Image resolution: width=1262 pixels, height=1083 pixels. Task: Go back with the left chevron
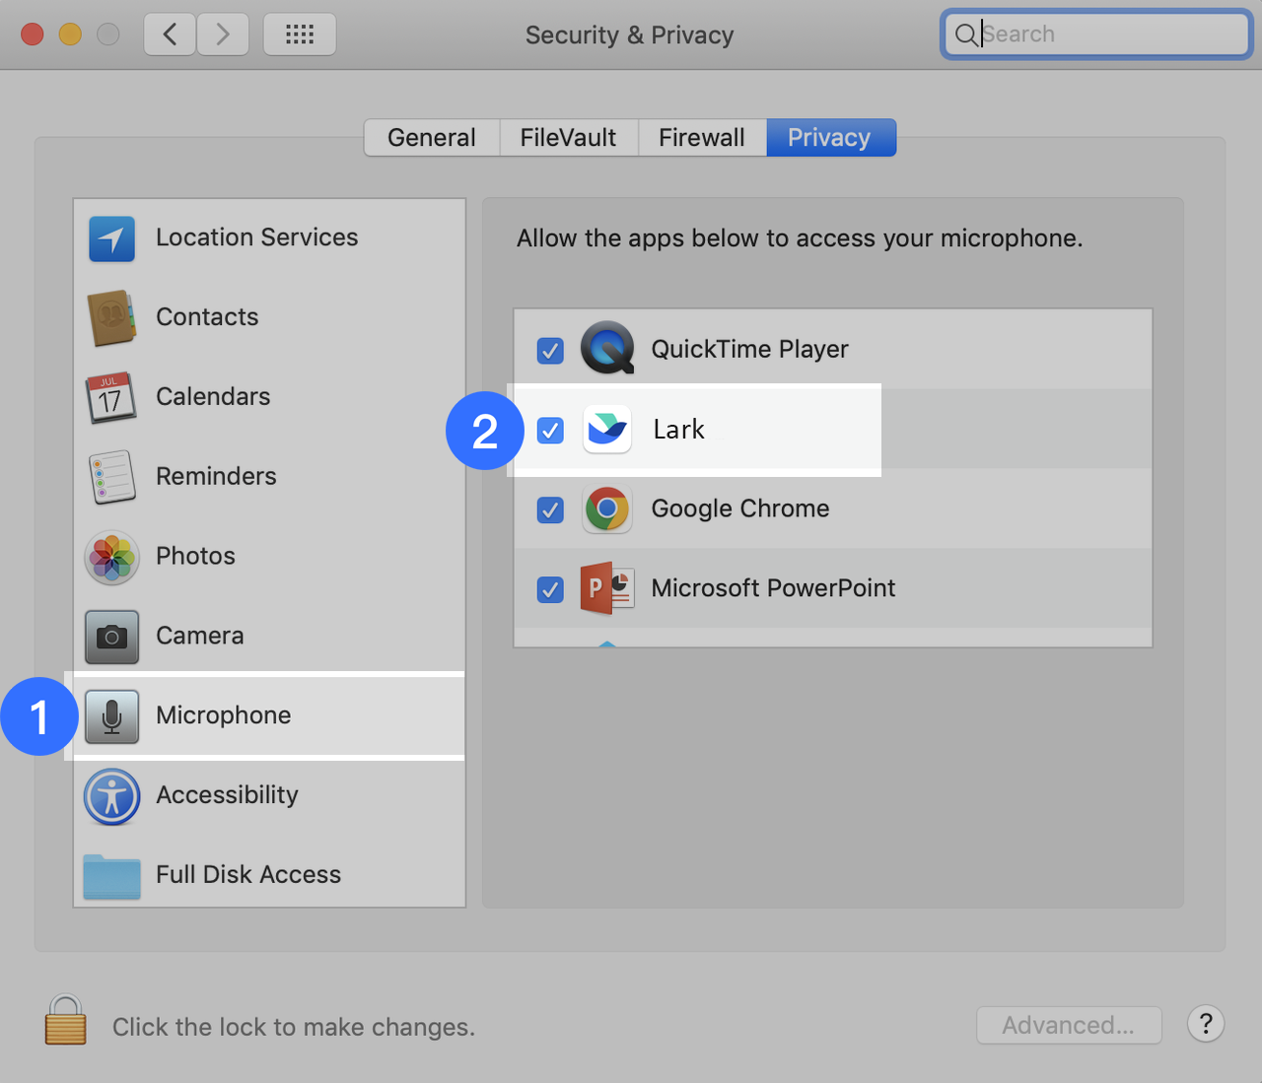click(171, 34)
